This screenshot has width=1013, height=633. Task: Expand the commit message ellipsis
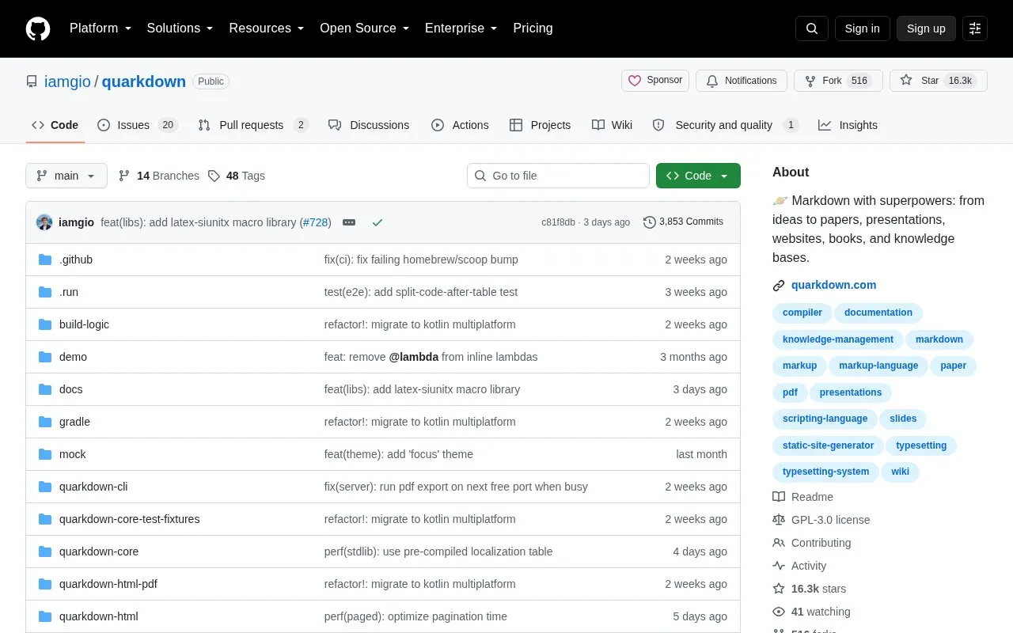coord(349,222)
